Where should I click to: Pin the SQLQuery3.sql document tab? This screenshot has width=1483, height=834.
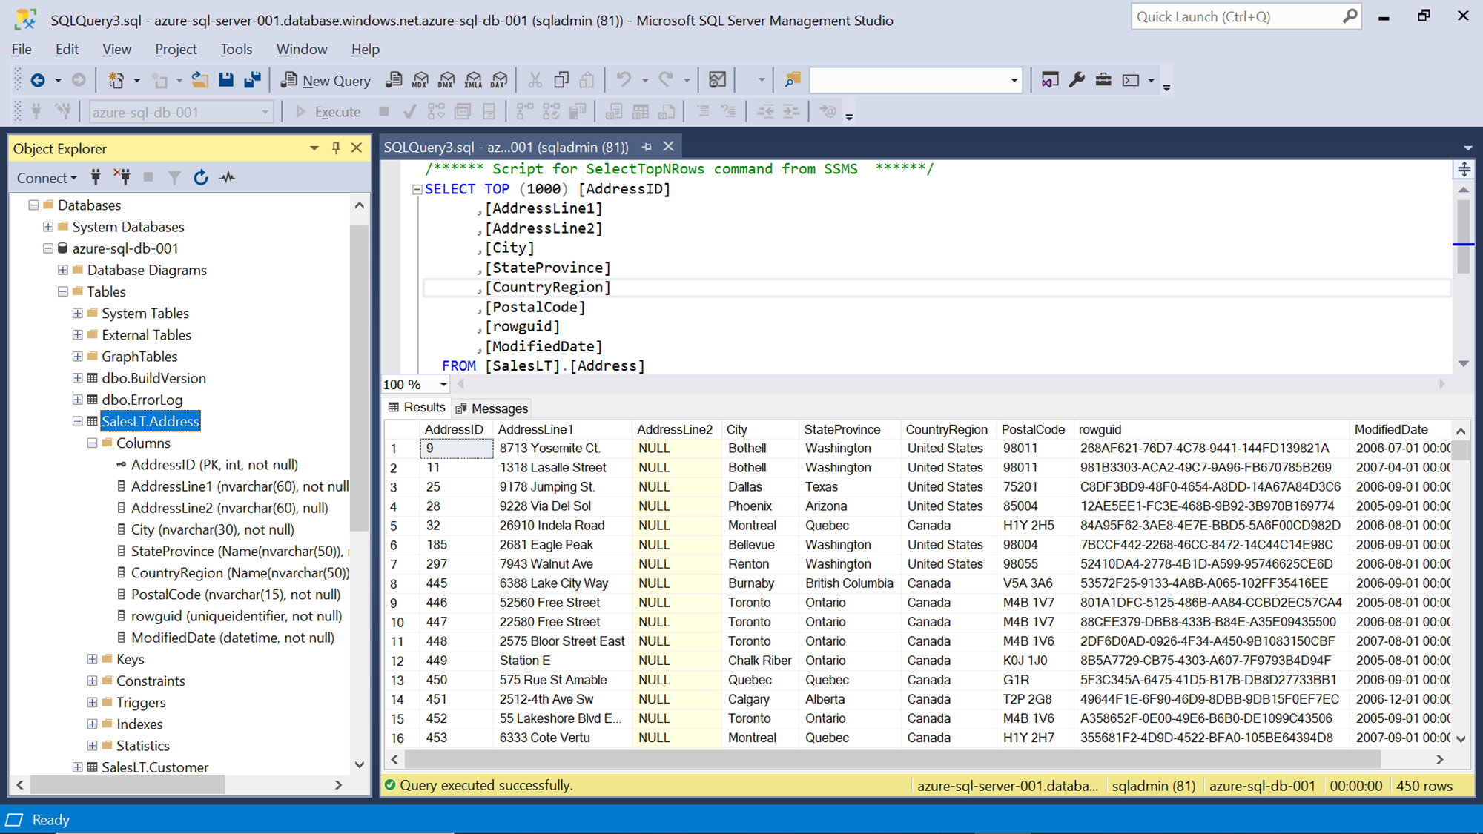646,146
